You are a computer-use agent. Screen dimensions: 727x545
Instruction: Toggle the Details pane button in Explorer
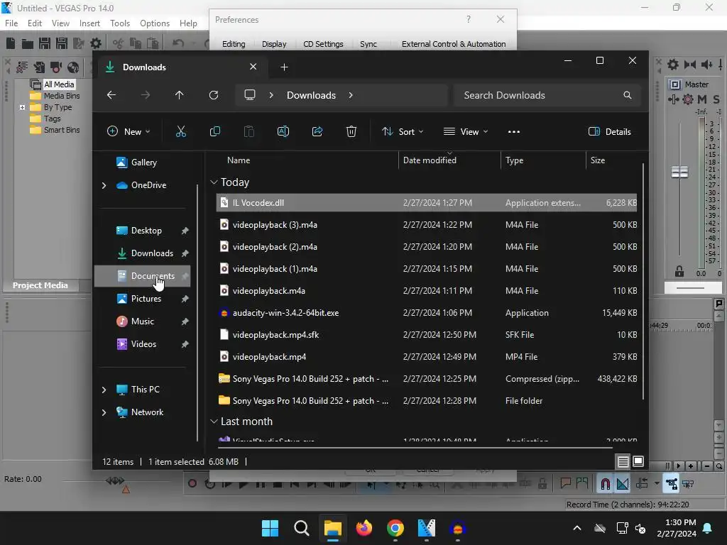tap(609, 131)
